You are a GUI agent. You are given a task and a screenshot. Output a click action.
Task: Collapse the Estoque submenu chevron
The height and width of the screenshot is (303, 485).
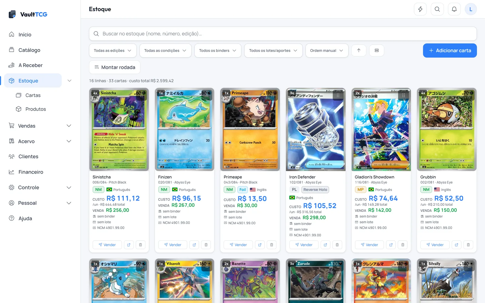69,81
